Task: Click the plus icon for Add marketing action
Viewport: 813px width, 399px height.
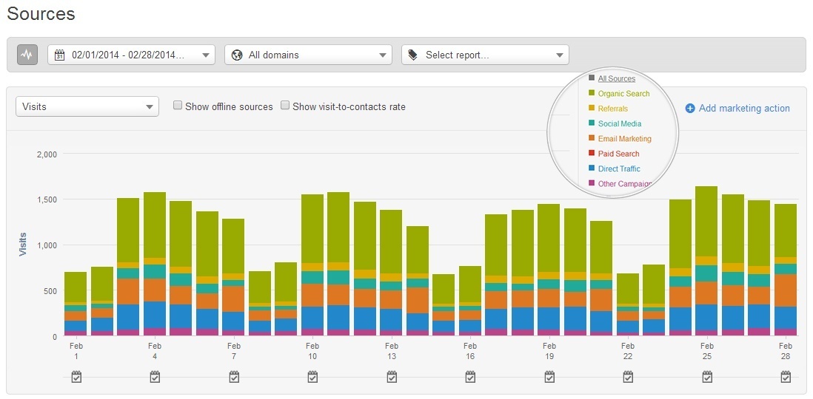Action: pyautogui.click(x=690, y=109)
